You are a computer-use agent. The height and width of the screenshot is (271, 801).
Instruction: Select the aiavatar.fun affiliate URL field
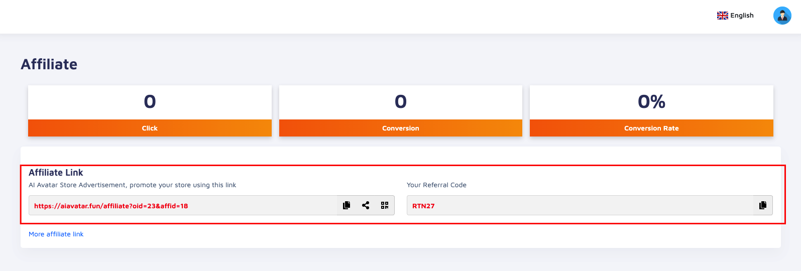[x=183, y=205]
